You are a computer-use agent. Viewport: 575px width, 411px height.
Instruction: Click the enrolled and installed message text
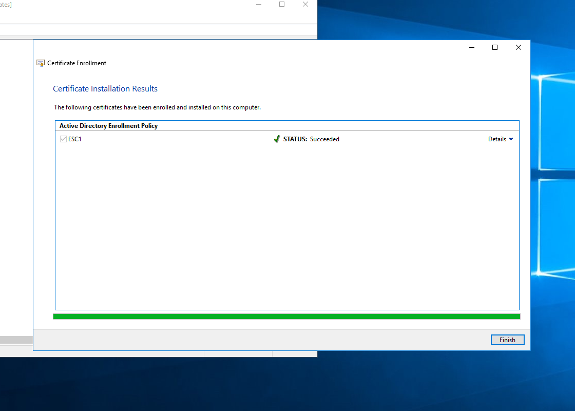click(157, 107)
